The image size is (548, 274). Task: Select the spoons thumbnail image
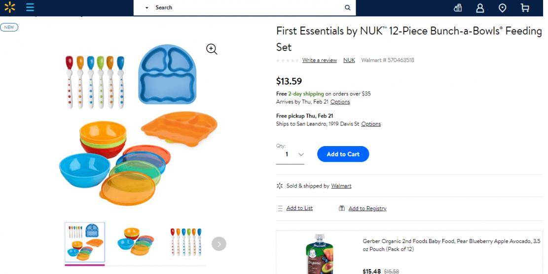(185, 242)
